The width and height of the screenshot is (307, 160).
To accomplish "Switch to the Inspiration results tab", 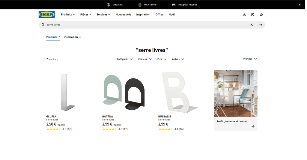I will (x=72, y=37).
